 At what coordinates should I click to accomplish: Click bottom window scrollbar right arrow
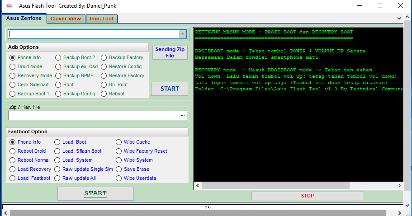point(400,213)
